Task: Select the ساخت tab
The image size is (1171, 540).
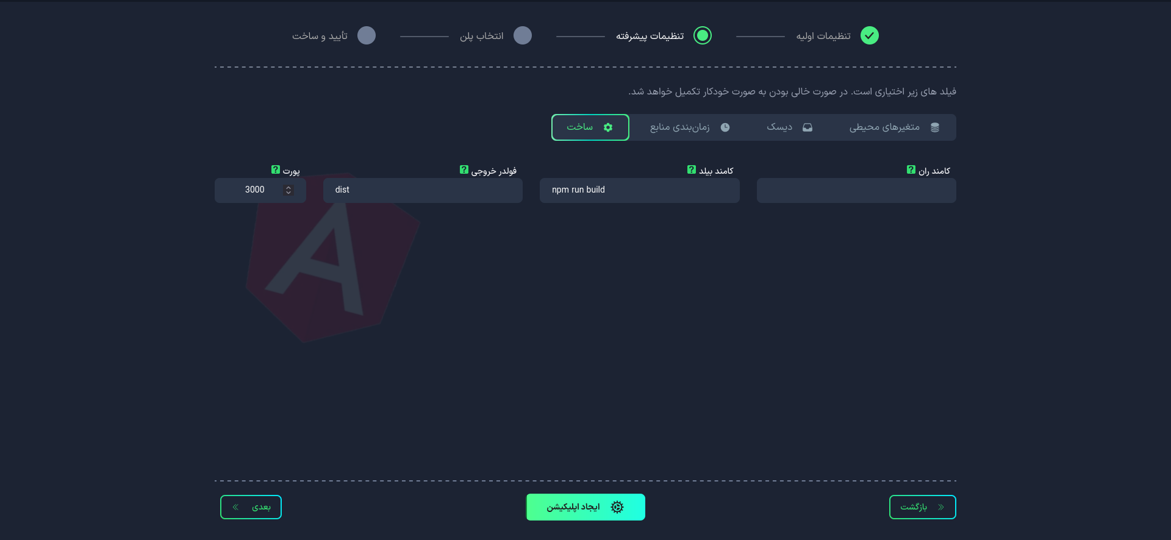Action: pyautogui.click(x=590, y=127)
